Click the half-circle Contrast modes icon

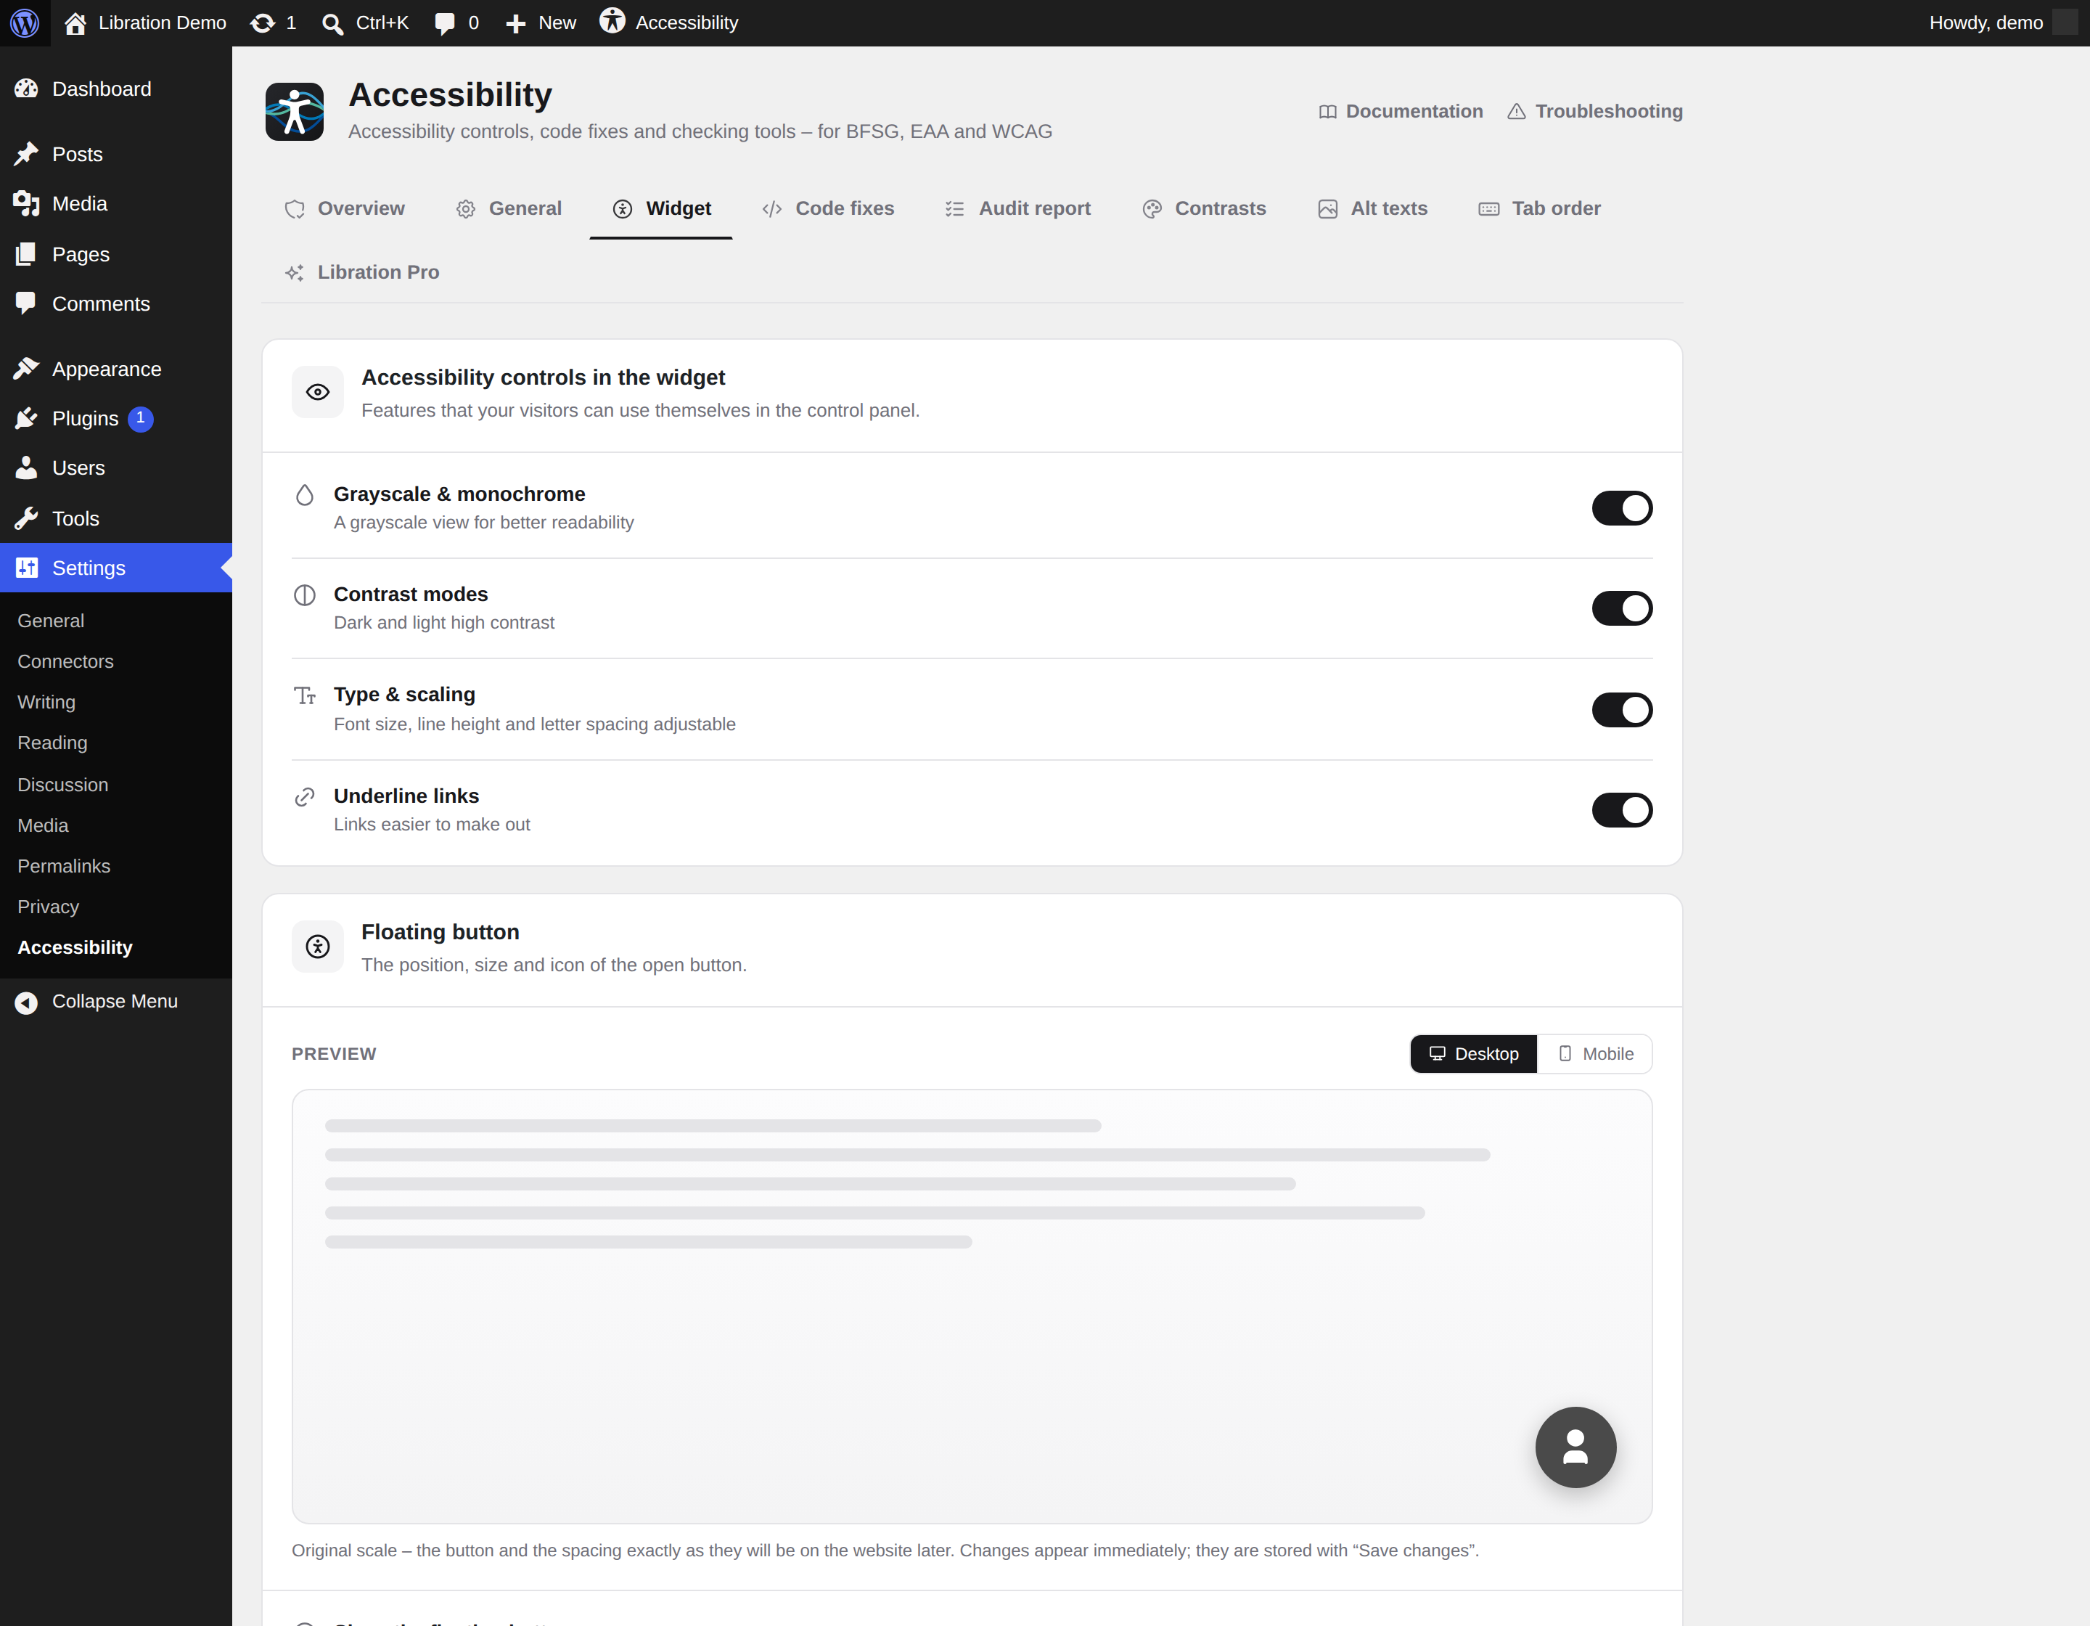pos(304,595)
